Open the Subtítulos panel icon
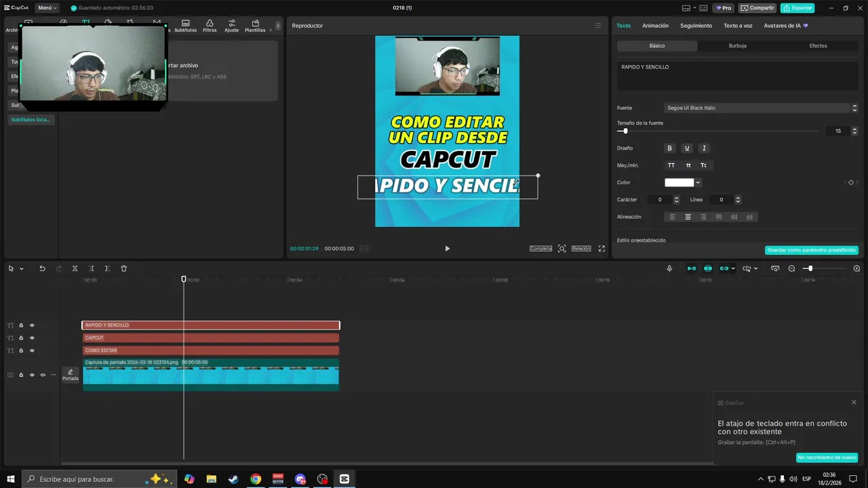The image size is (868, 488). (x=185, y=26)
